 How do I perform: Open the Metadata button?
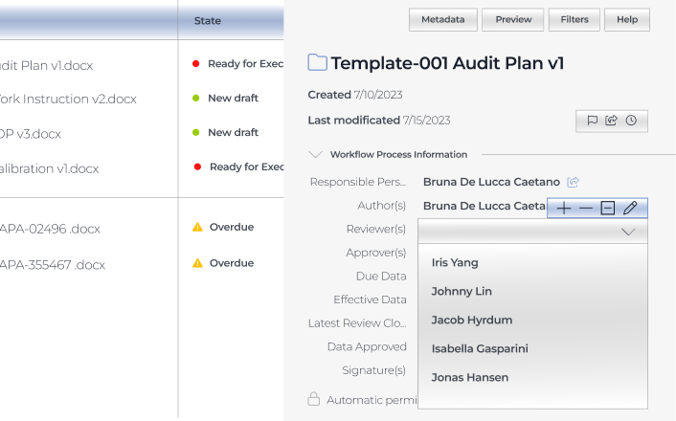[x=442, y=19]
